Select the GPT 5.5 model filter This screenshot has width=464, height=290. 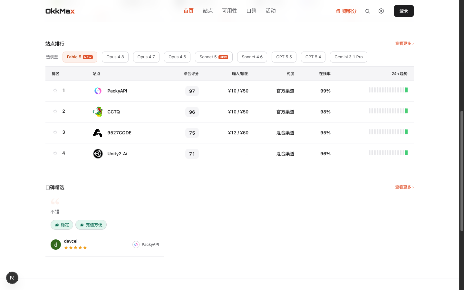[284, 57]
